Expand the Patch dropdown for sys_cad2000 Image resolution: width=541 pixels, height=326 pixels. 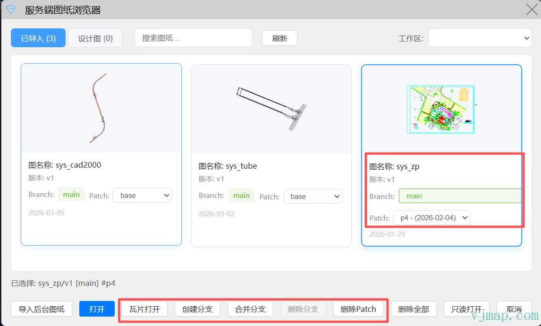[142, 195]
